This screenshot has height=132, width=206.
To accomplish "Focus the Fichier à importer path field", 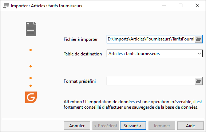I will 151,39.
